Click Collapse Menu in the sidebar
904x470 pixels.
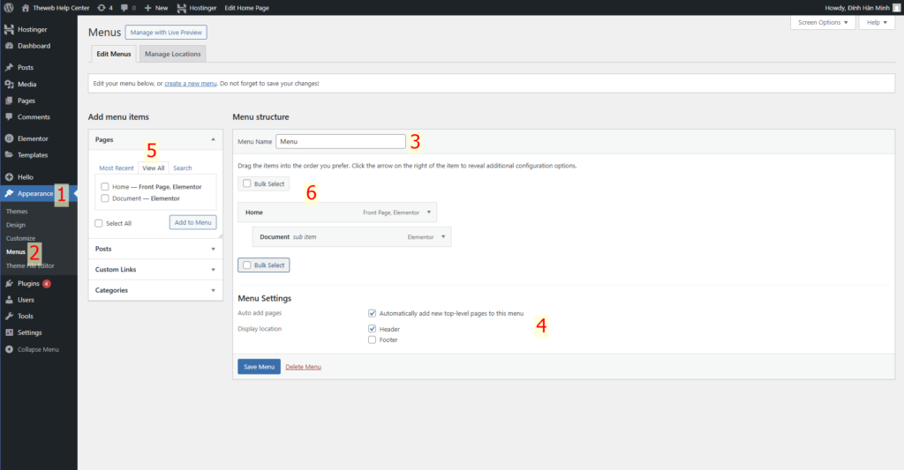pos(37,349)
